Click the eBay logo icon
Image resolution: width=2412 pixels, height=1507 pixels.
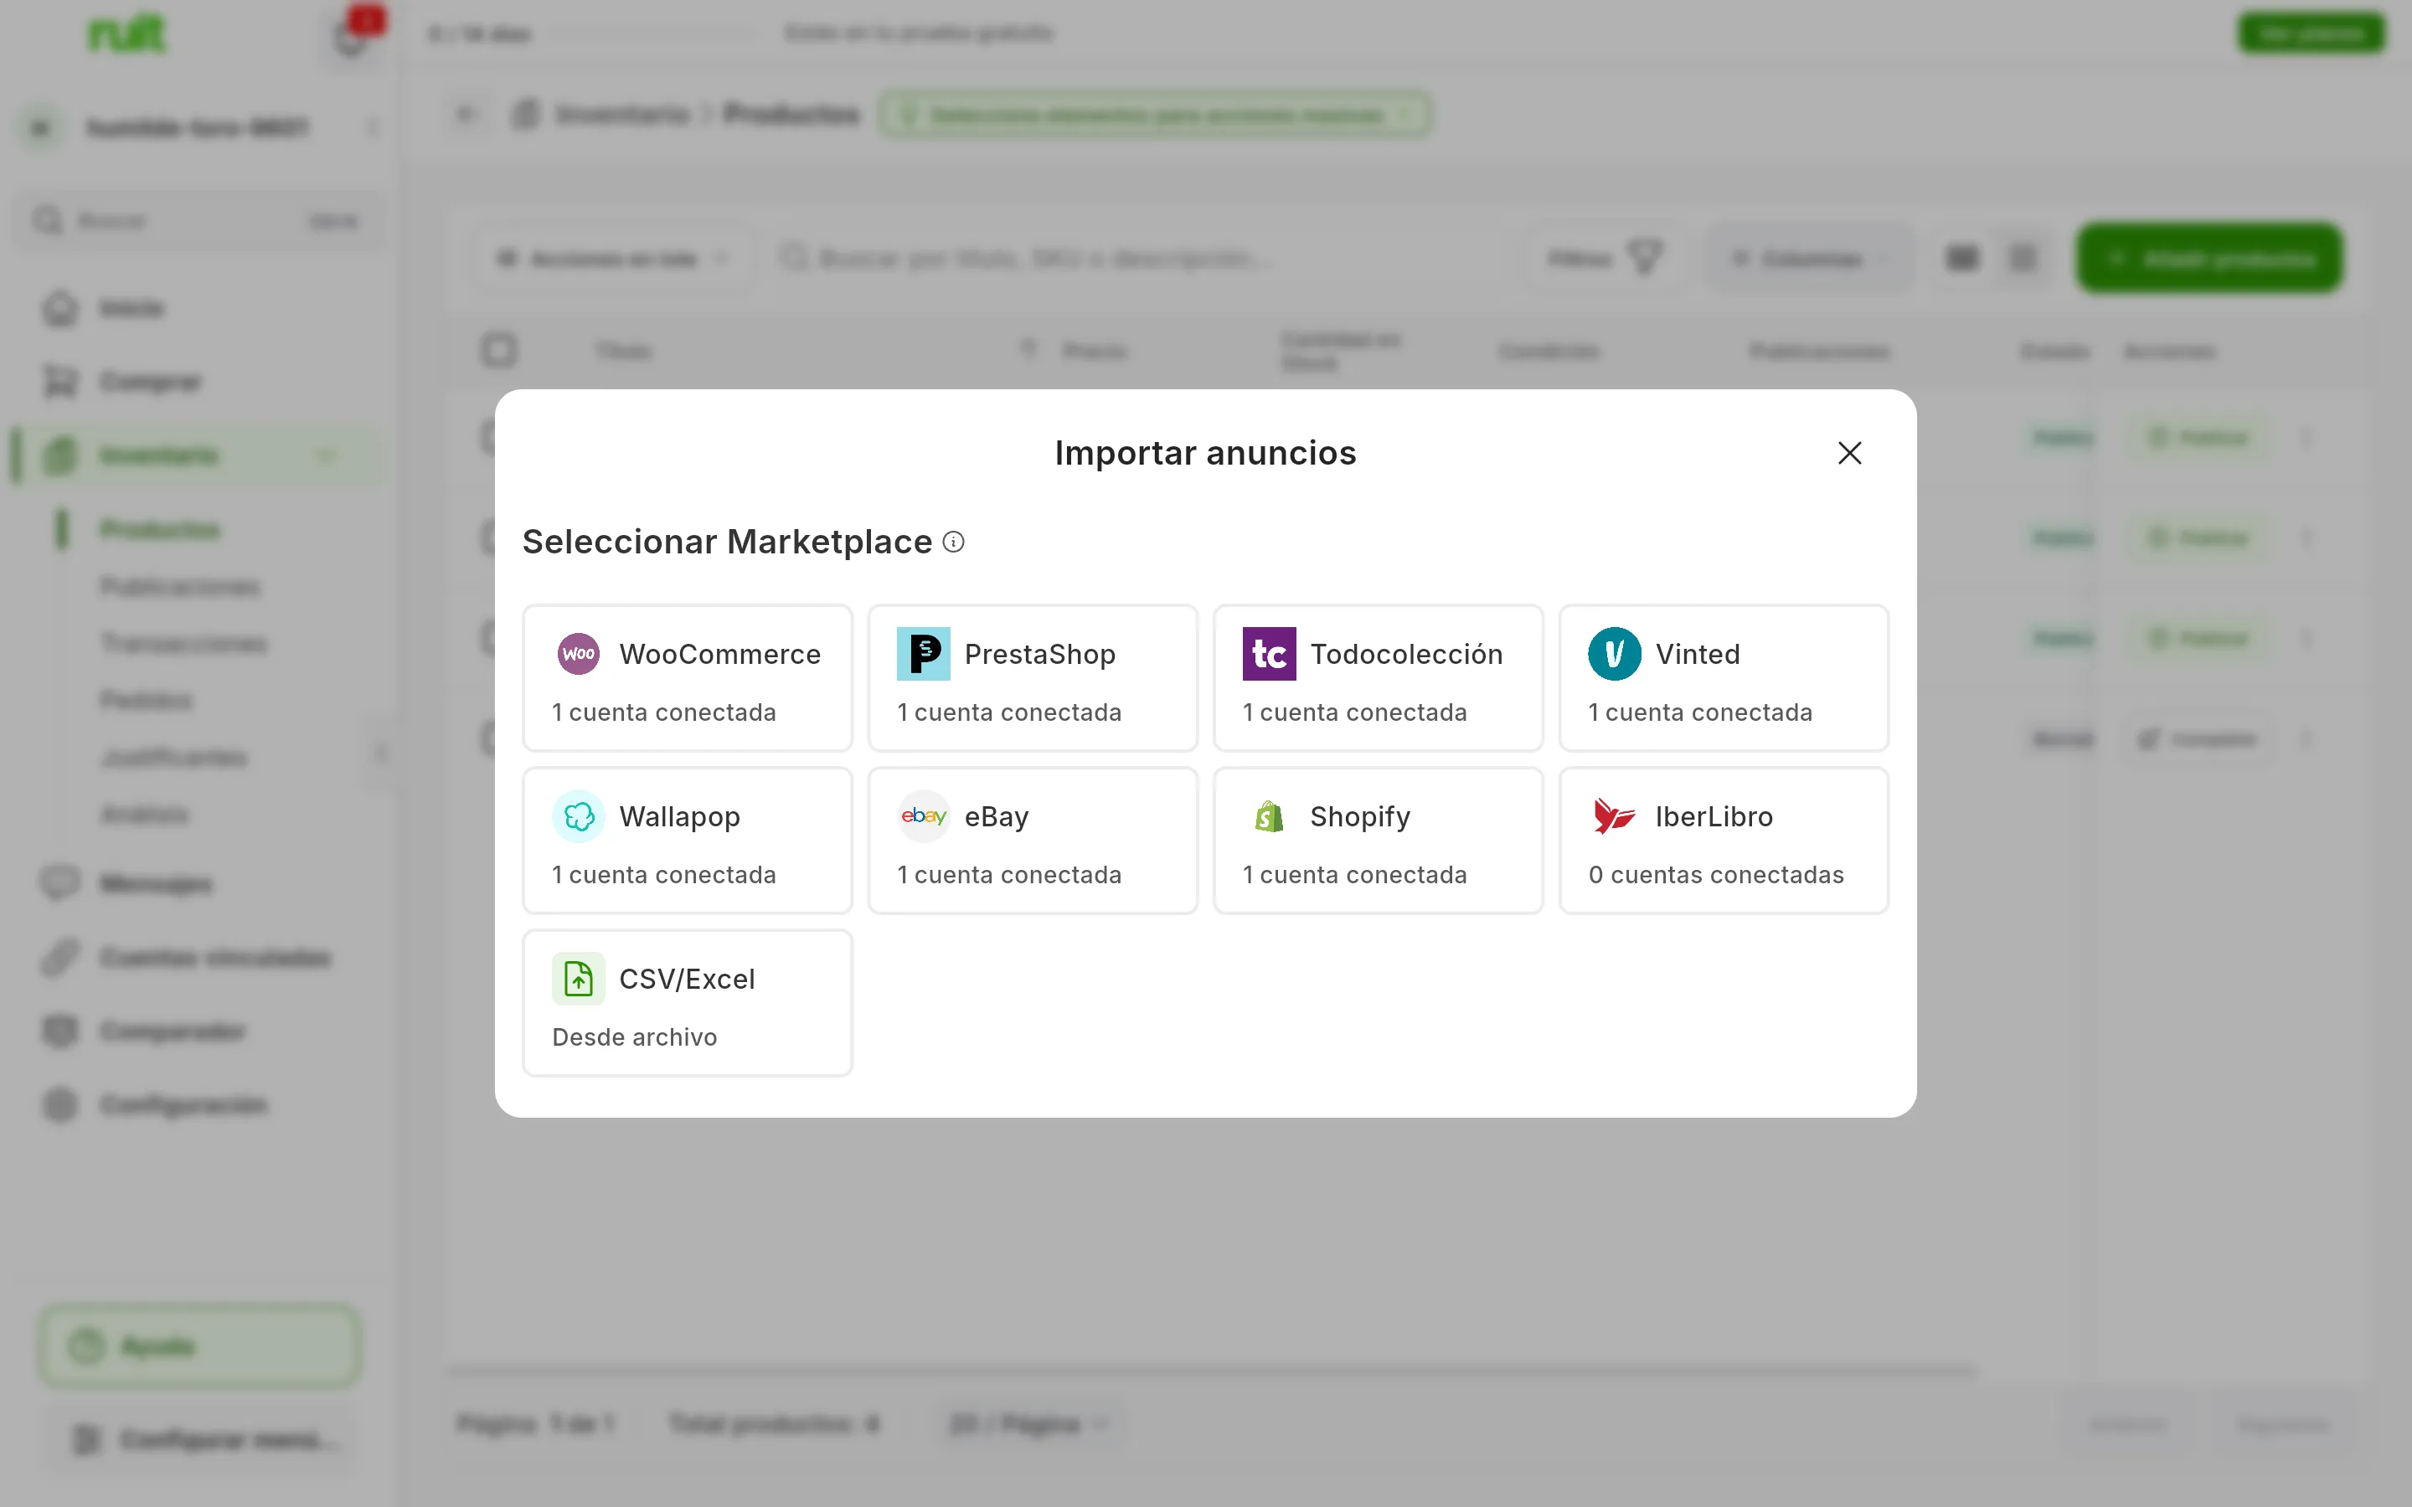pyautogui.click(x=924, y=816)
